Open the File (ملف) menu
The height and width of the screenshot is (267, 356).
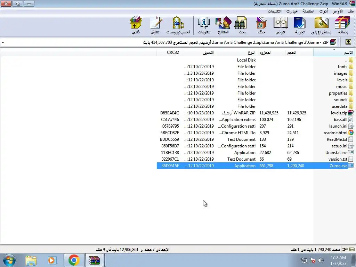(350, 11)
